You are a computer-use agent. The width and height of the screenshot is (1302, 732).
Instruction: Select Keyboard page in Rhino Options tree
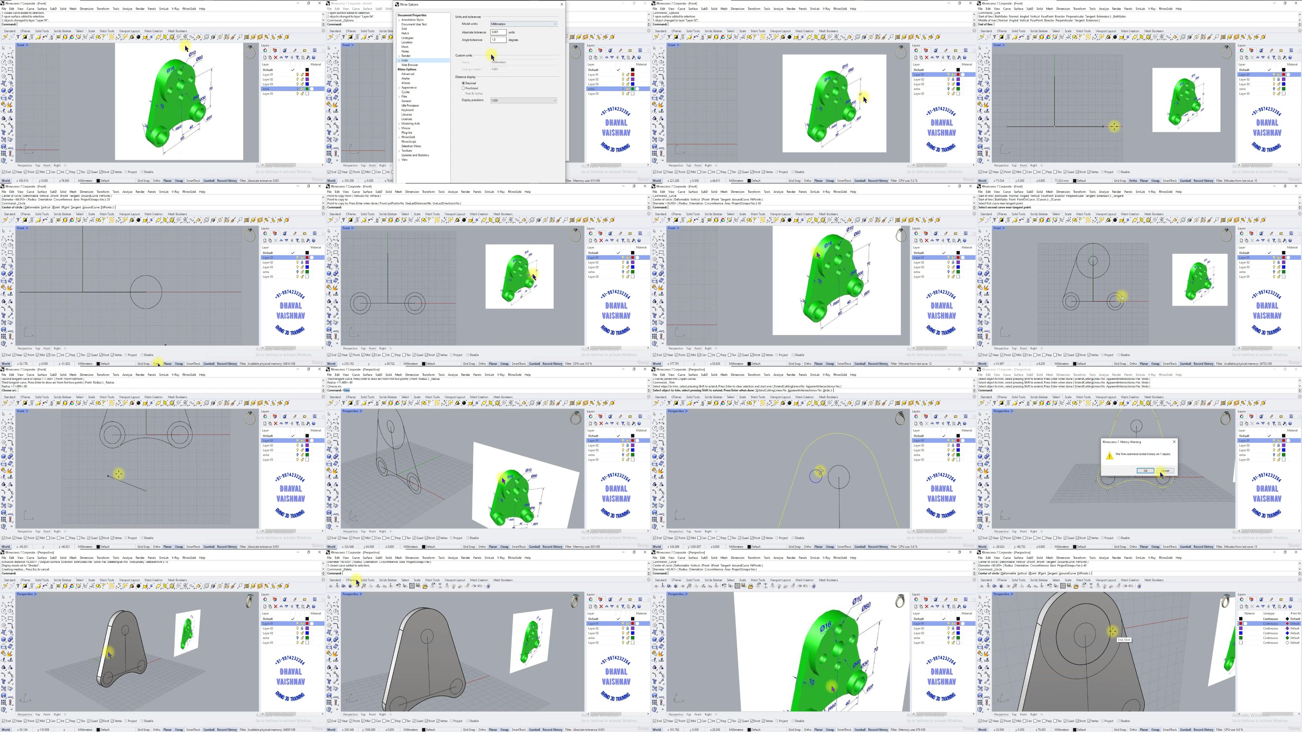[407, 110]
